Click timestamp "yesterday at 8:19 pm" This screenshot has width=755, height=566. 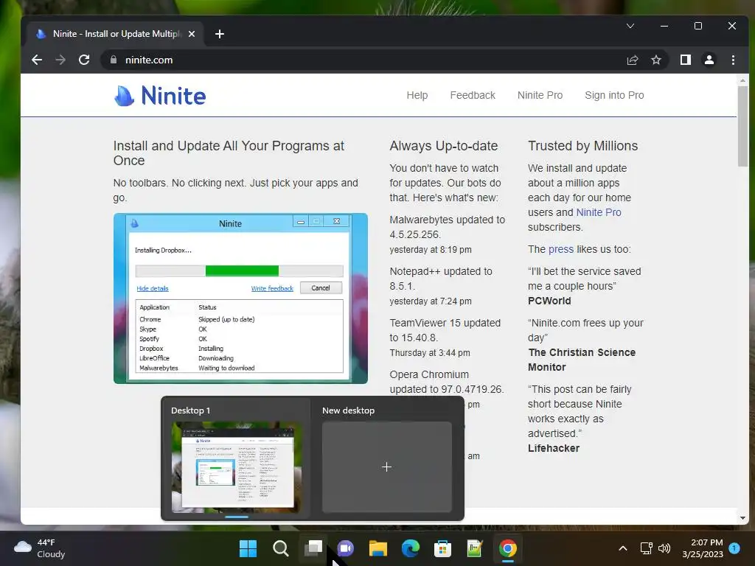[431, 250]
